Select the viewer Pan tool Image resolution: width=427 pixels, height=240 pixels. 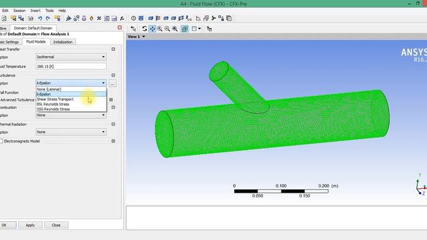152,29
